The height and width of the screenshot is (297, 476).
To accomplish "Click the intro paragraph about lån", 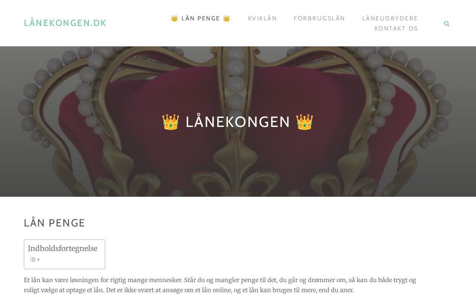I will point(220,285).
